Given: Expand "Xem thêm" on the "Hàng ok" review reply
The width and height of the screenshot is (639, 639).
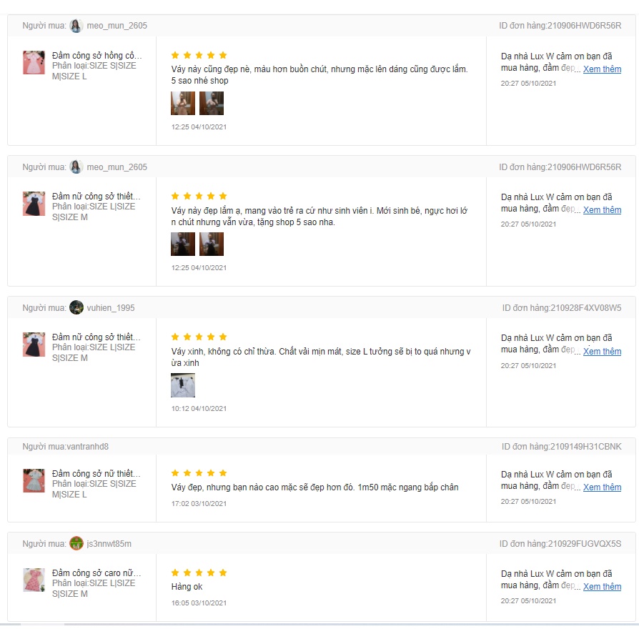Looking at the screenshot, I should click(602, 587).
